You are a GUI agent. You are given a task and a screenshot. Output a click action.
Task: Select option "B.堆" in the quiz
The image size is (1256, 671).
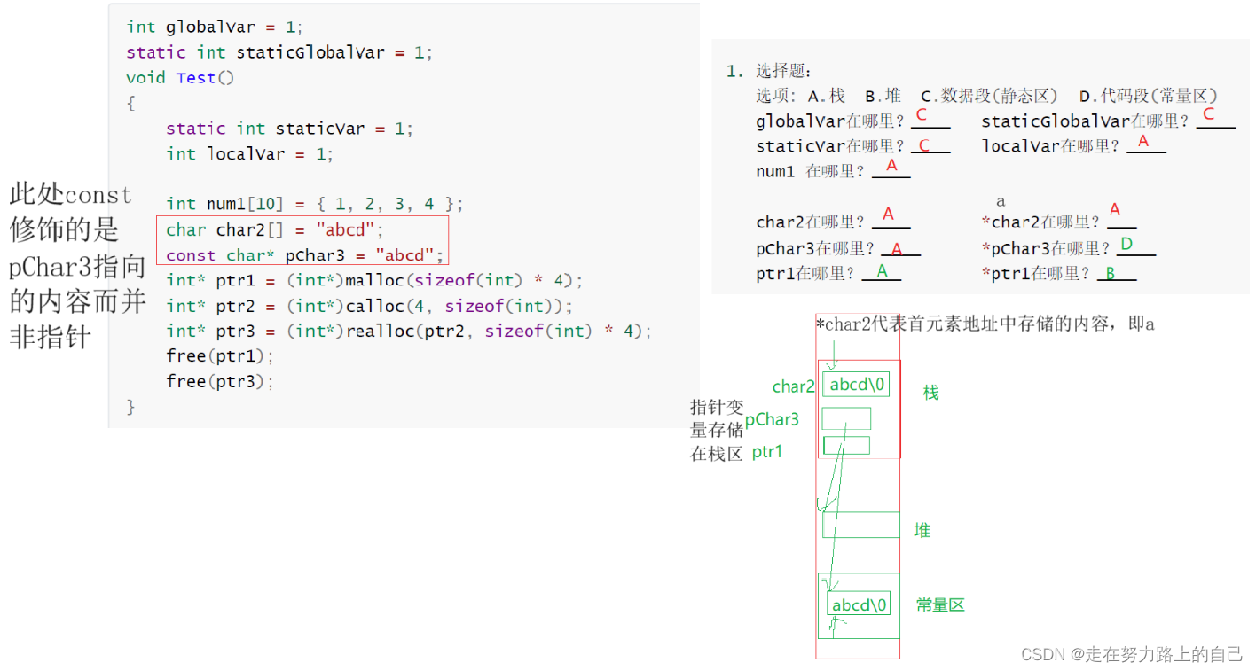883,96
